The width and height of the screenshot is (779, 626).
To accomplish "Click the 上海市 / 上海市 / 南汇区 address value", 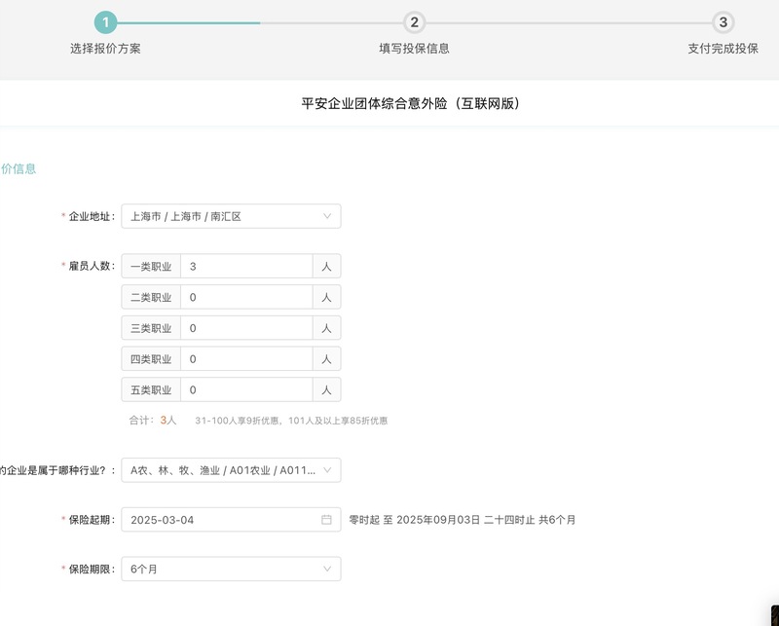I will [x=186, y=216].
